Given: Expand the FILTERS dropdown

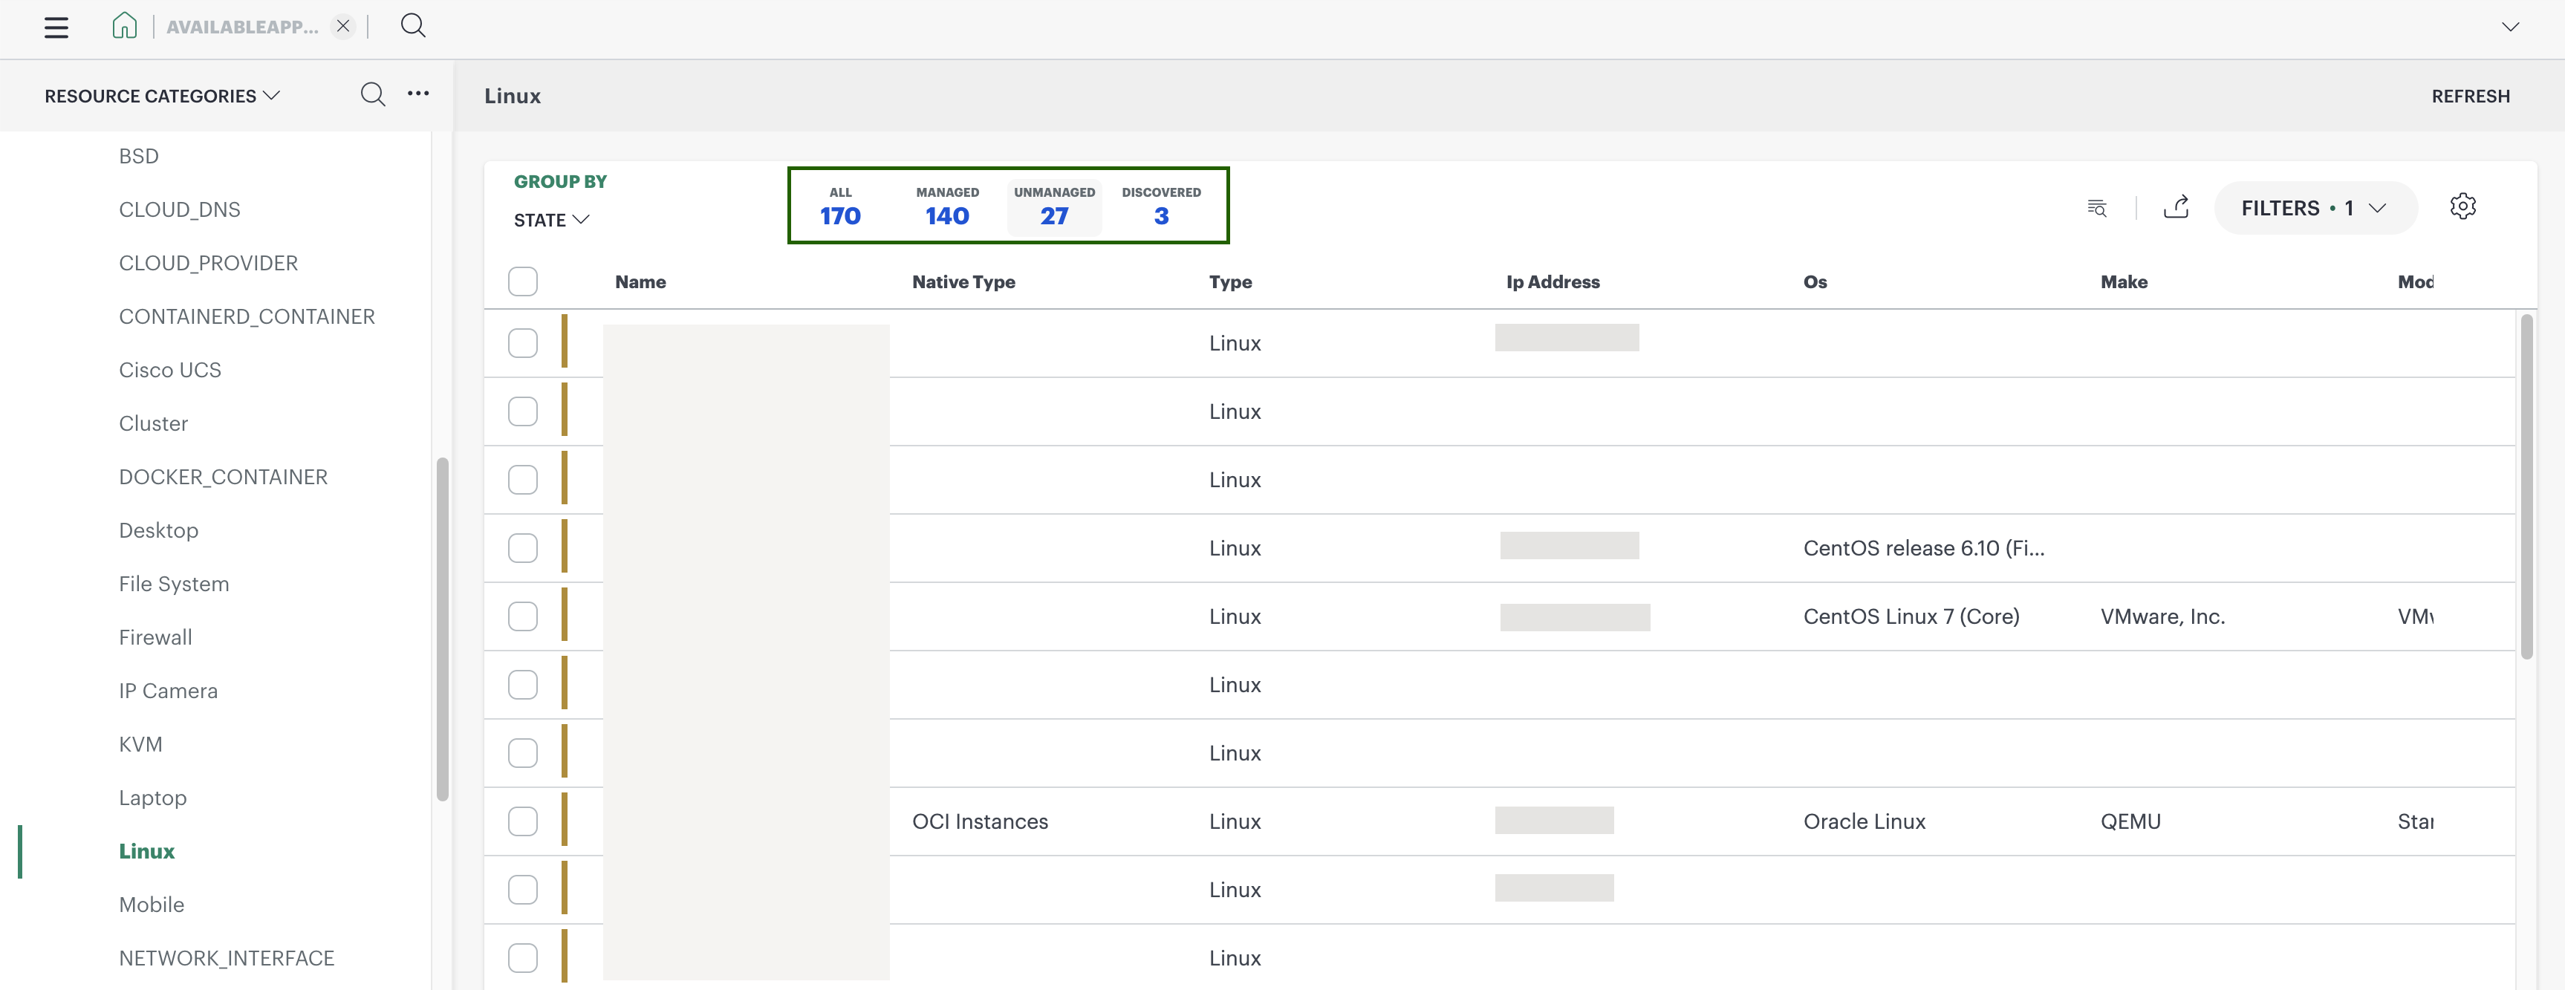Looking at the screenshot, I should tap(2315, 207).
